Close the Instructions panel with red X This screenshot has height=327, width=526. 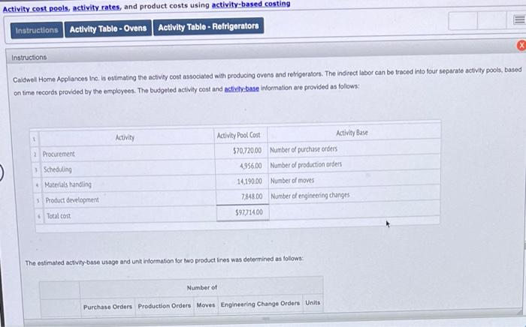tap(521, 45)
